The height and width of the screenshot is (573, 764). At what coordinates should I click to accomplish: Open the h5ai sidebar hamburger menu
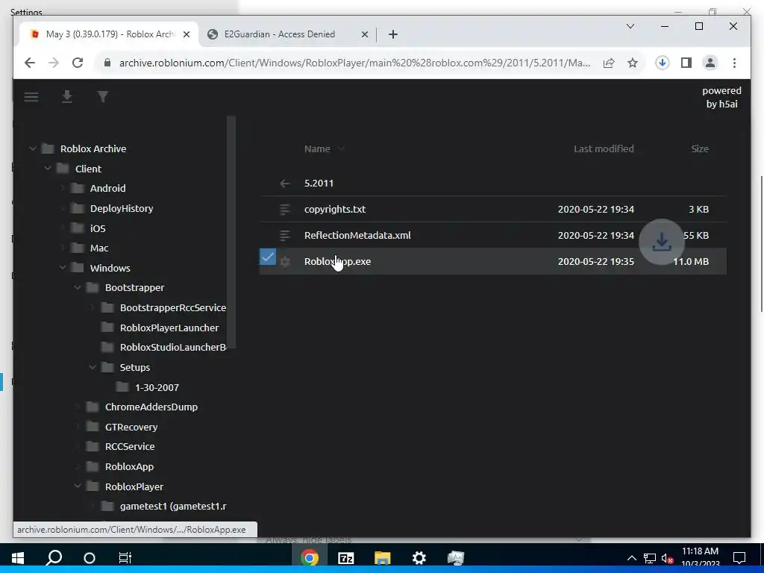31,97
